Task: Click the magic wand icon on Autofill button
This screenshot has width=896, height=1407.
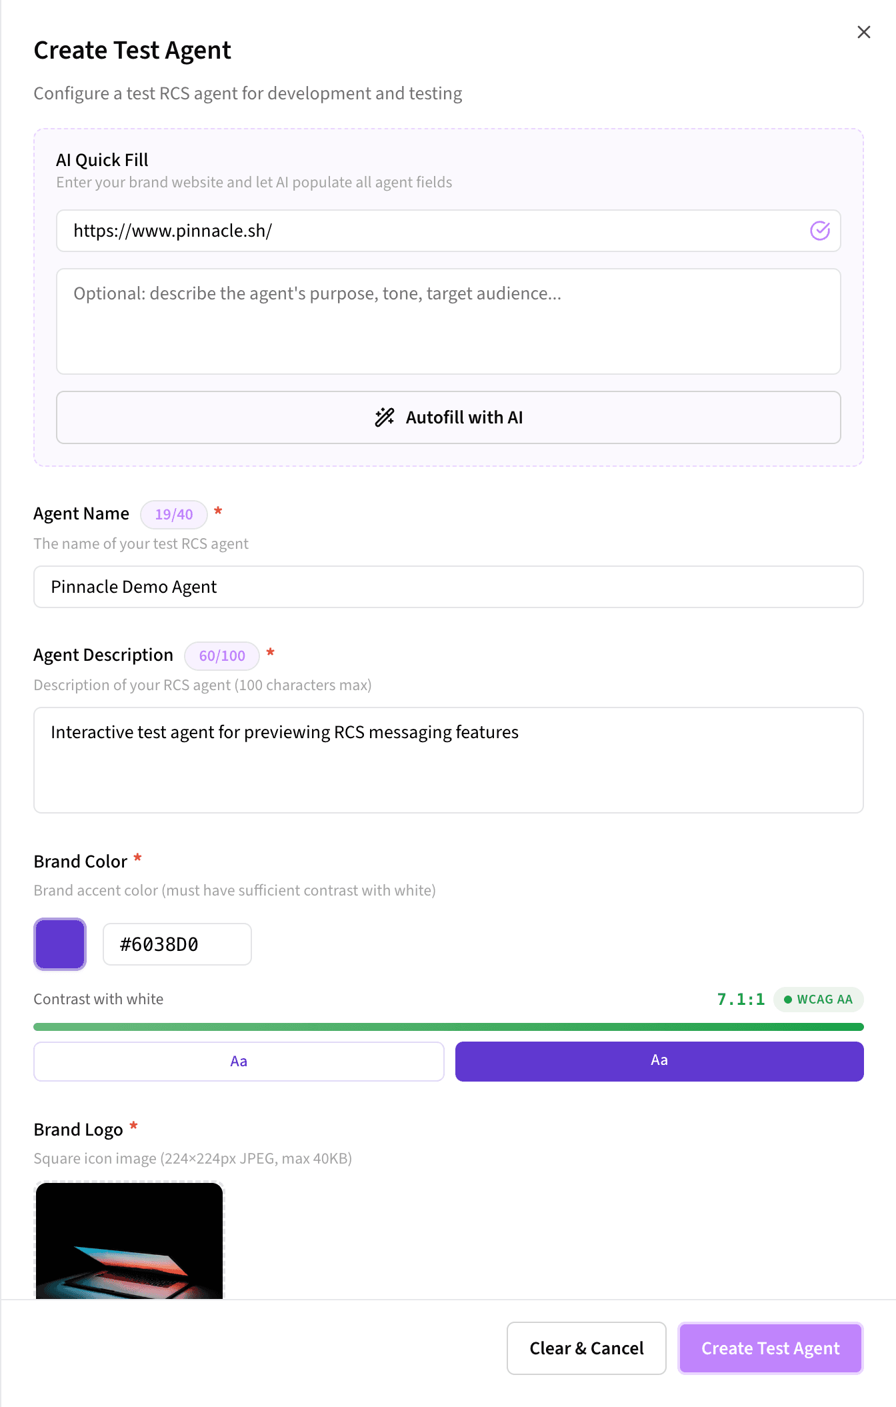Action: tap(385, 417)
